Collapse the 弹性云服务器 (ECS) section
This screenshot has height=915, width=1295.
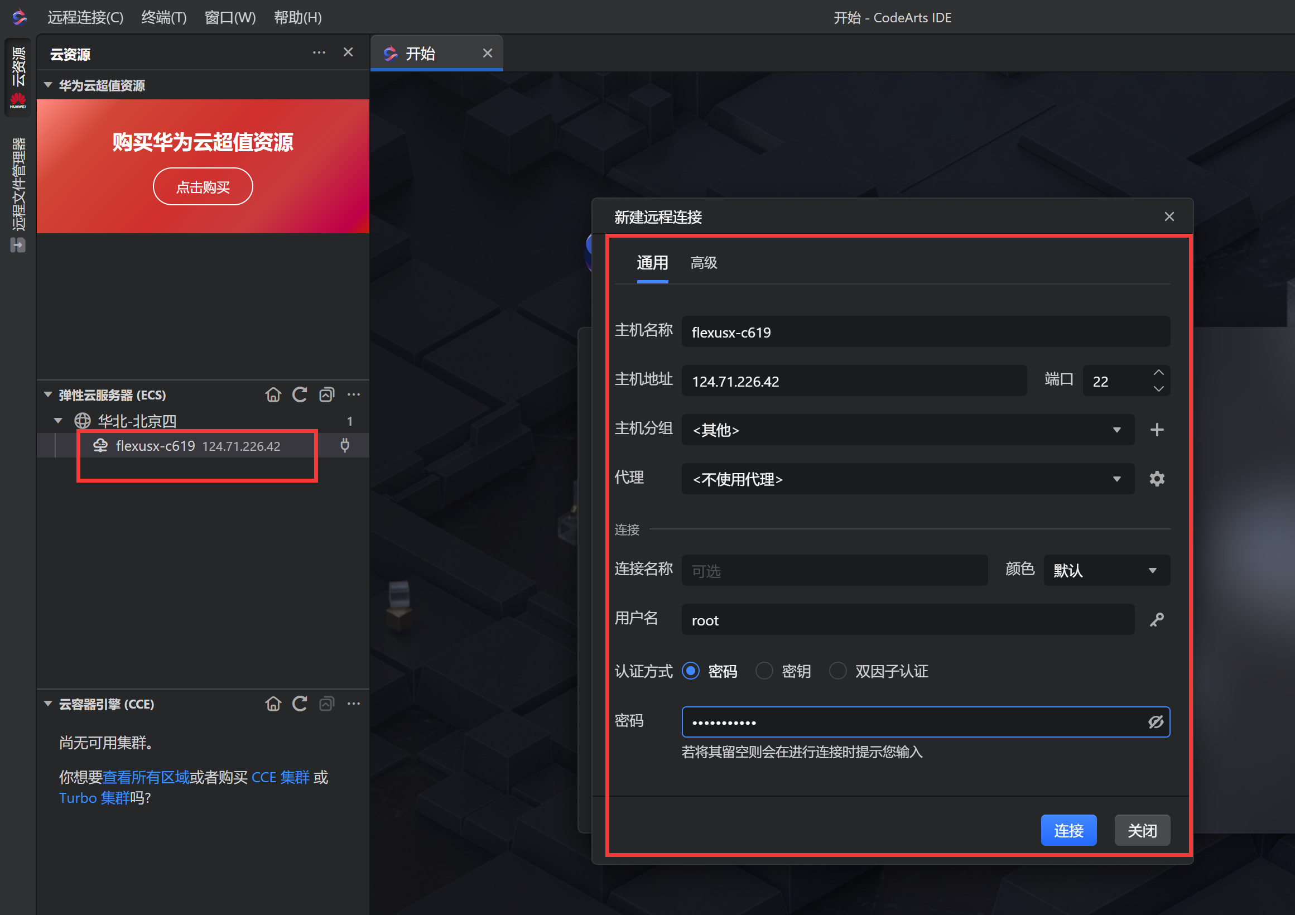point(49,395)
